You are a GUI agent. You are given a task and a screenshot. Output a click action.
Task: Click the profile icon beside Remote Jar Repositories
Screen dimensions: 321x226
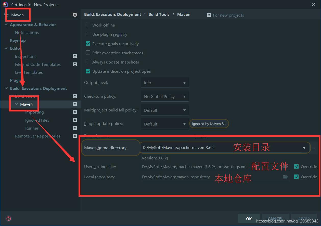[75, 136]
